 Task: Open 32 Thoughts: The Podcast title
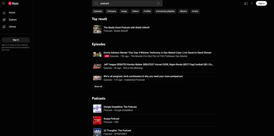[117, 130]
